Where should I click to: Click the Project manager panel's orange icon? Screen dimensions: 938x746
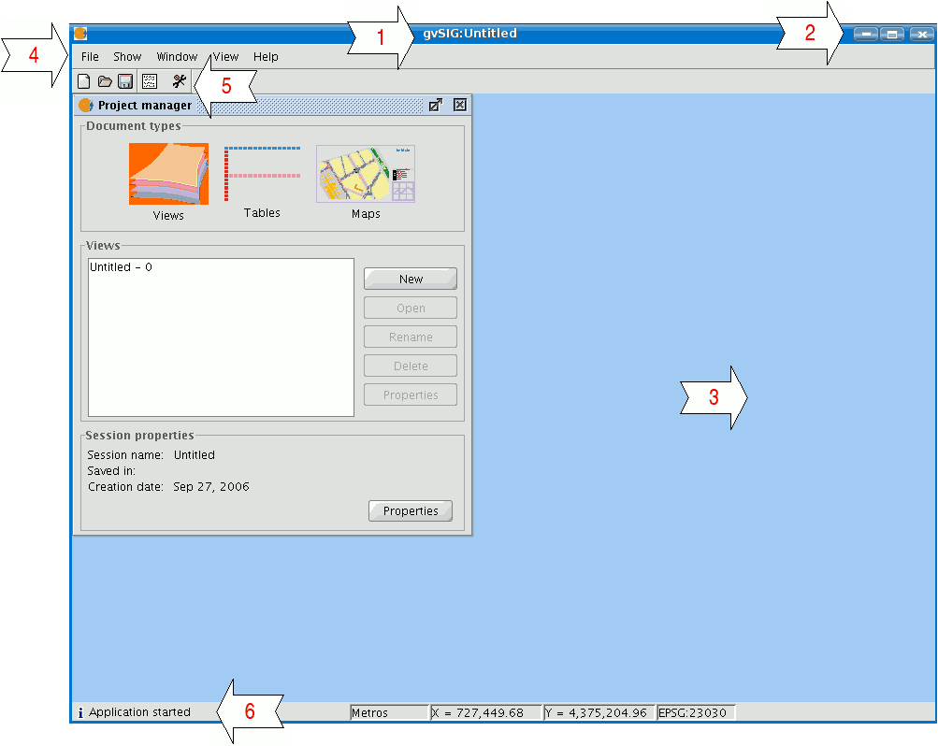click(x=85, y=106)
